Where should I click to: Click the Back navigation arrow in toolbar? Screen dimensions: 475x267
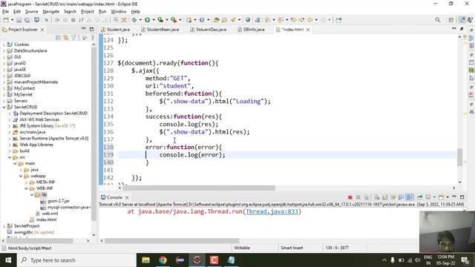click(310, 20)
